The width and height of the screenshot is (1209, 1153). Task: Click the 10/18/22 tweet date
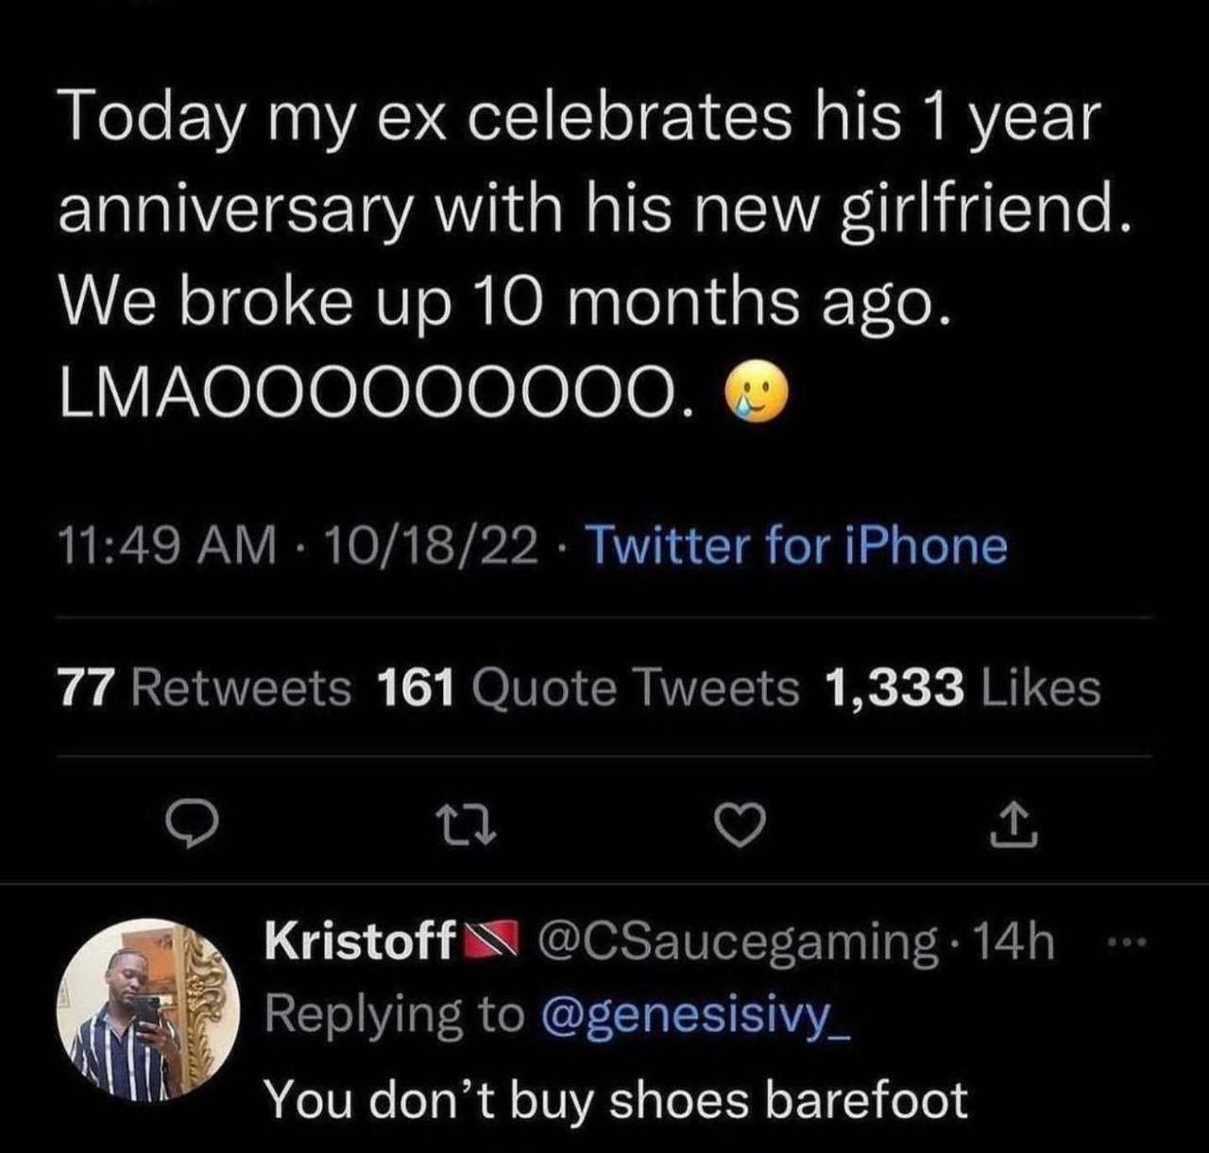click(x=431, y=546)
